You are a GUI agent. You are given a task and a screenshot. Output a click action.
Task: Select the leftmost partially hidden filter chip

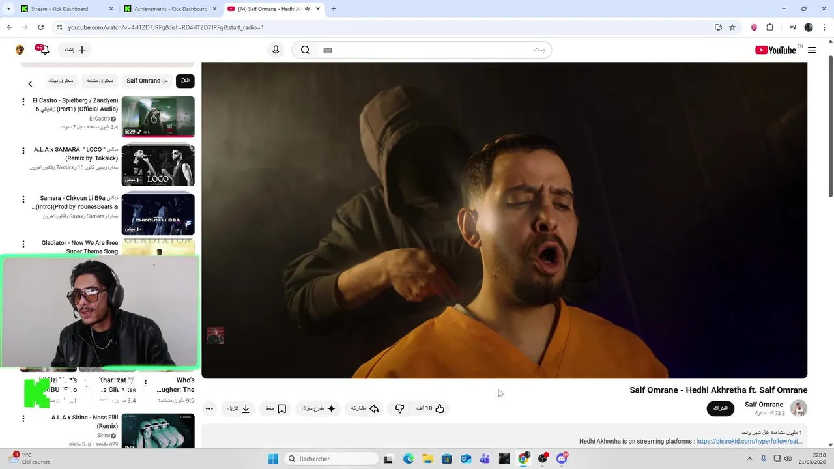click(x=61, y=81)
